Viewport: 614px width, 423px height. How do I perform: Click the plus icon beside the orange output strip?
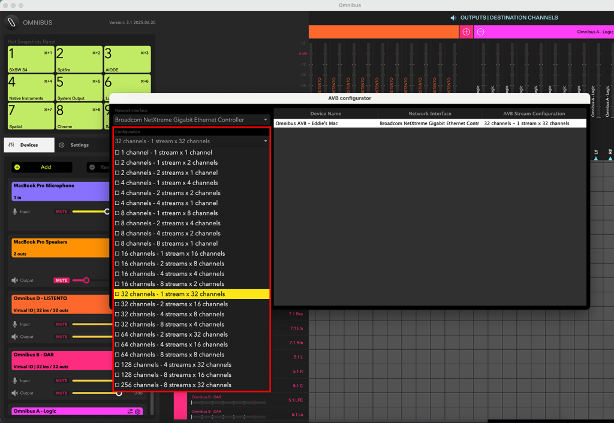pos(466,32)
